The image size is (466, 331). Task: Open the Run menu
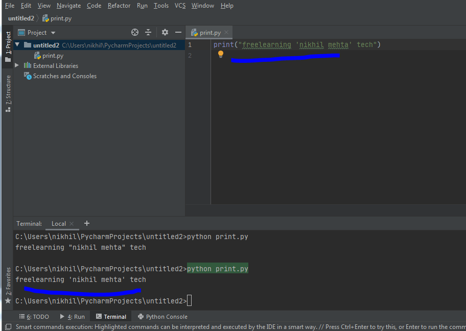coord(142,6)
